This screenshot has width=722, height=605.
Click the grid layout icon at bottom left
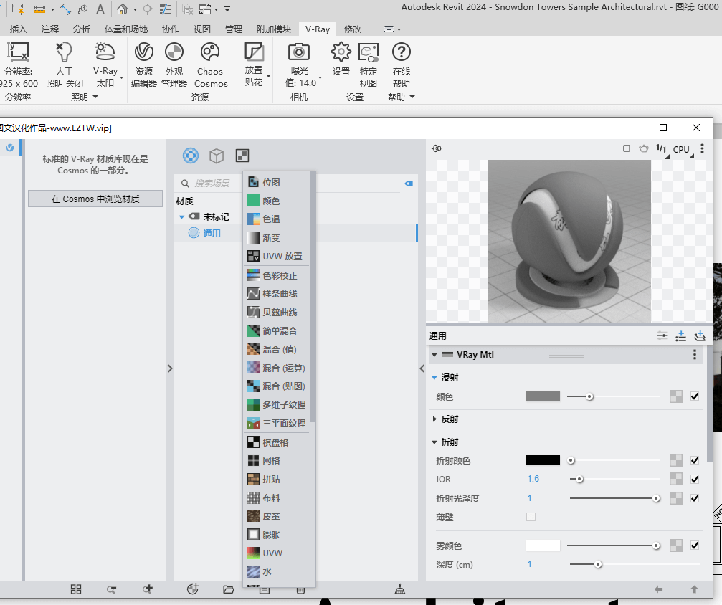point(76,589)
